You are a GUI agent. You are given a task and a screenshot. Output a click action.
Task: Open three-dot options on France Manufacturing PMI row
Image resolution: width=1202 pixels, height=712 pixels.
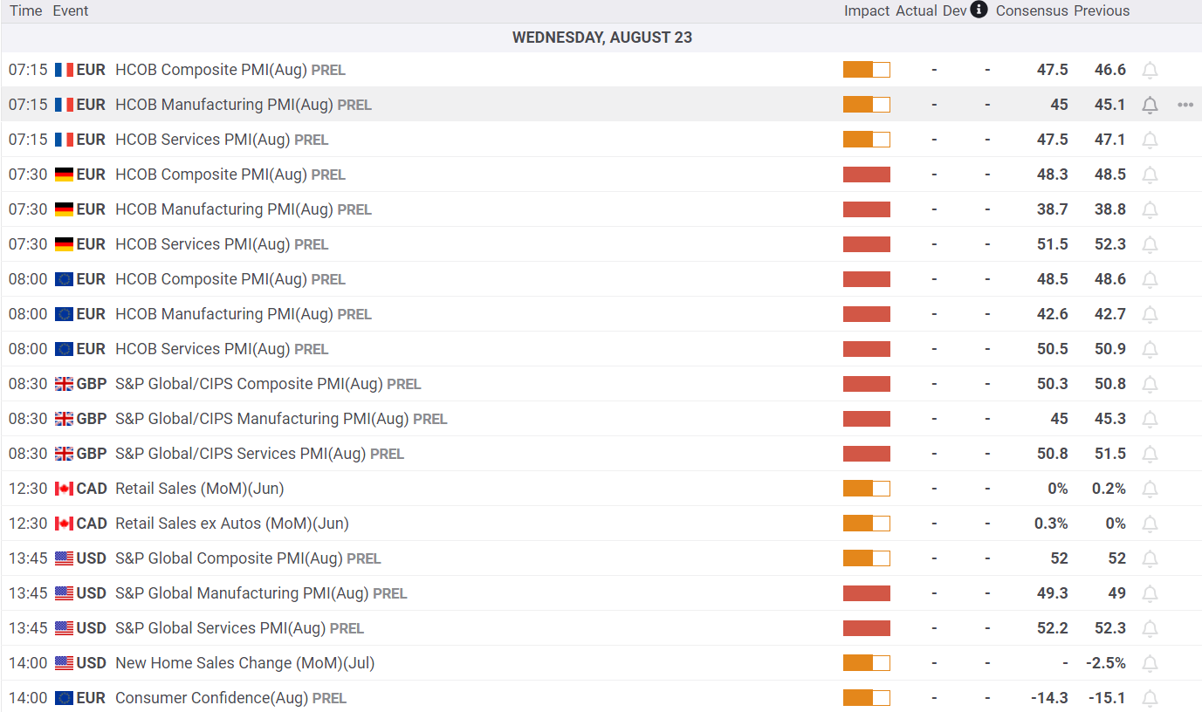(1185, 105)
